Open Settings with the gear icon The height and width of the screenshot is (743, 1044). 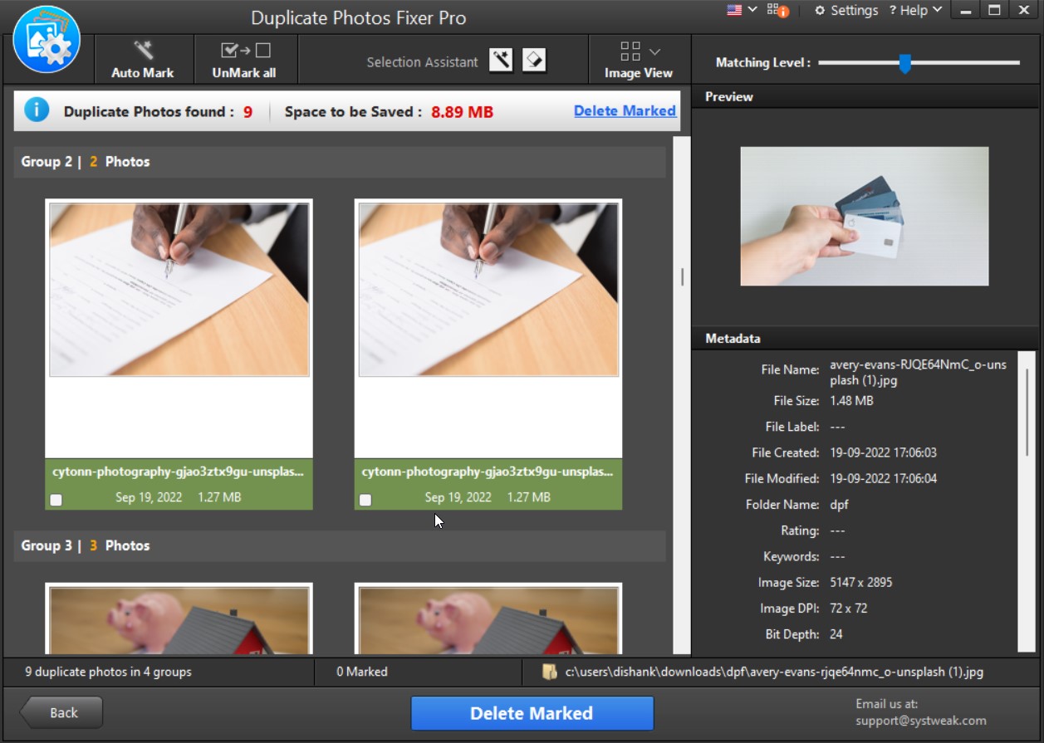tap(821, 10)
